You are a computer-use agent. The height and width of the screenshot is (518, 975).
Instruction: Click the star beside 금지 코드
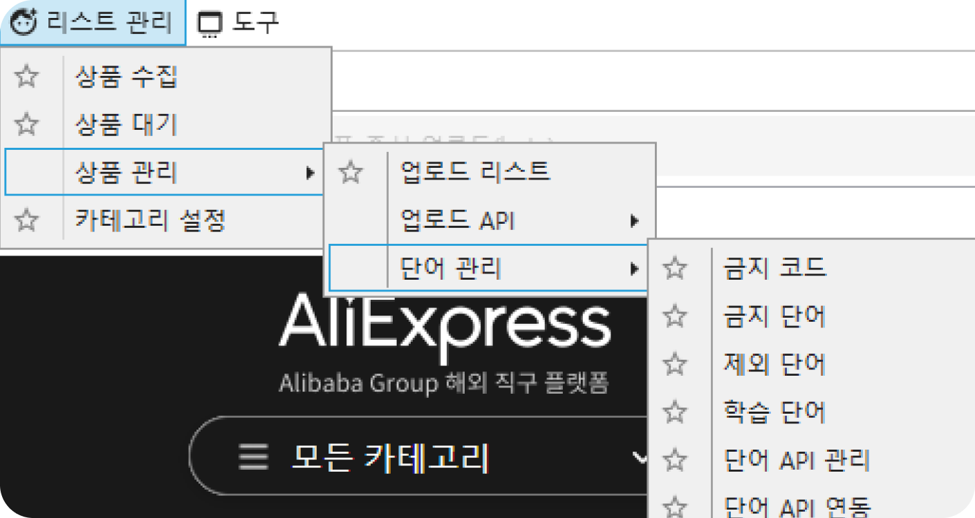[x=675, y=267]
